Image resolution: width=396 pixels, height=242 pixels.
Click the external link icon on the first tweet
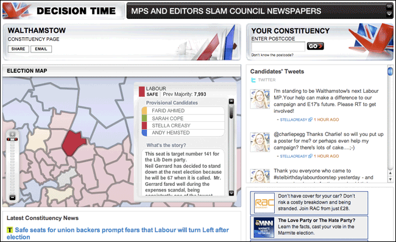310,119
